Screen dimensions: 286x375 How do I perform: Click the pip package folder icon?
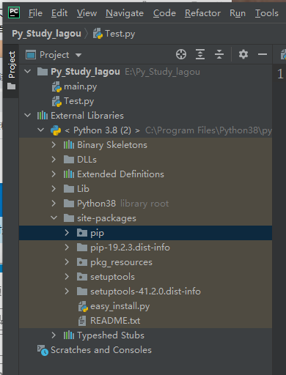(82, 233)
